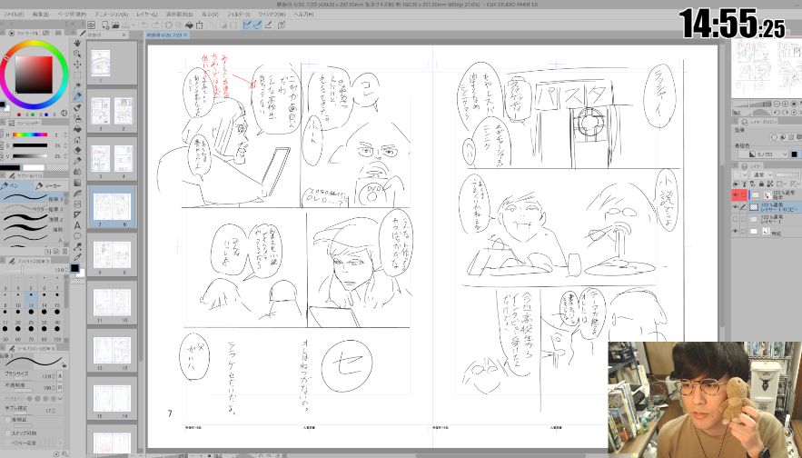Open the フィルター(I) menu

(238, 15)
